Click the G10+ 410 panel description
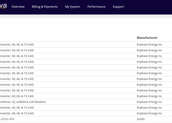The width and height of the screenshot is (172, 123). 7,119
